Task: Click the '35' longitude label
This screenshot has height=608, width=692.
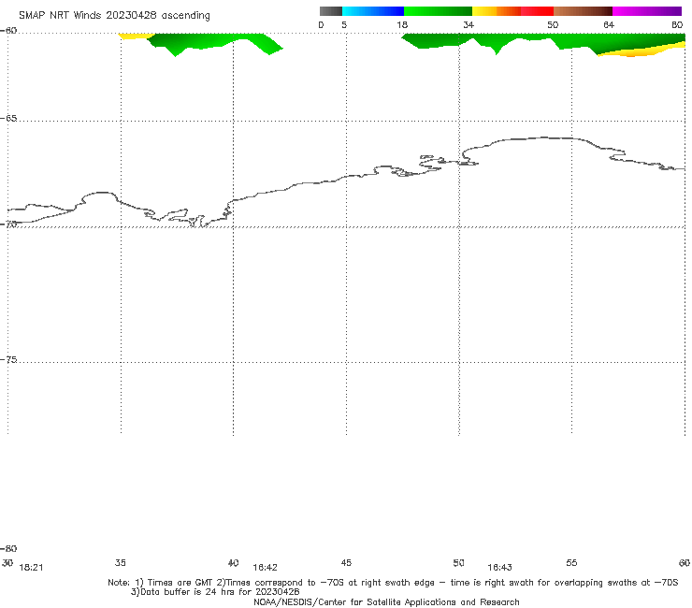Action: 120,563
